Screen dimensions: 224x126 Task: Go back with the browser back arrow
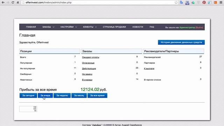(x=3, y=2)
